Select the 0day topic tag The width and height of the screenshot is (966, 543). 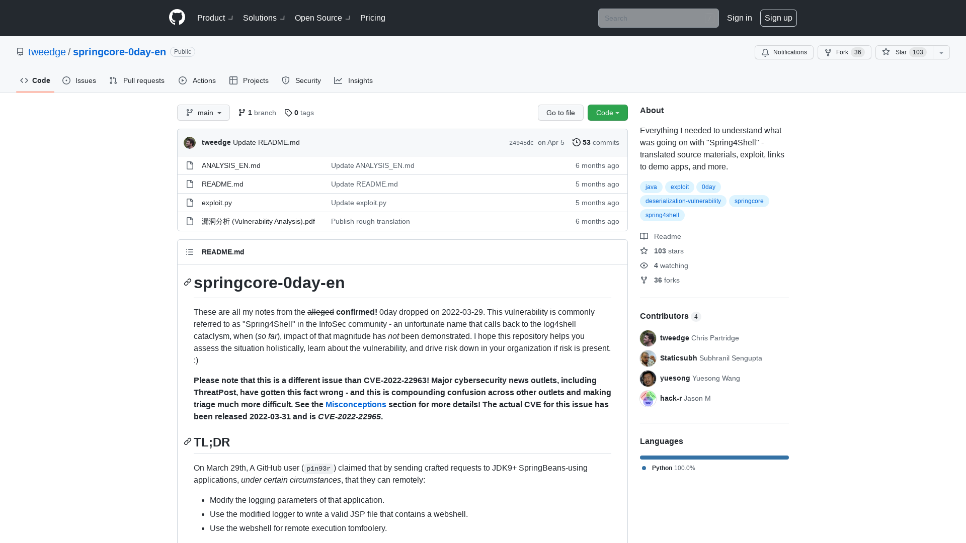(708, 187)
